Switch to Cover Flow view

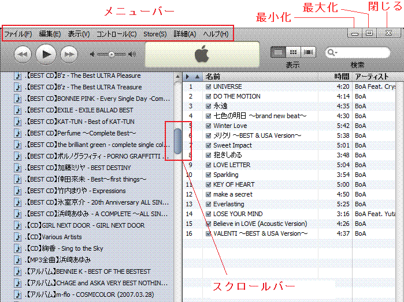(x=308, y=52)
